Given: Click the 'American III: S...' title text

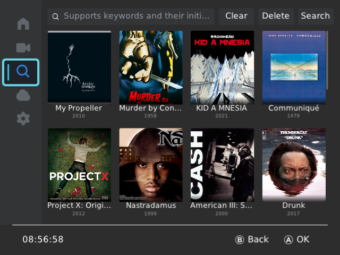Looking at the screenshot, I should [222, 206].
